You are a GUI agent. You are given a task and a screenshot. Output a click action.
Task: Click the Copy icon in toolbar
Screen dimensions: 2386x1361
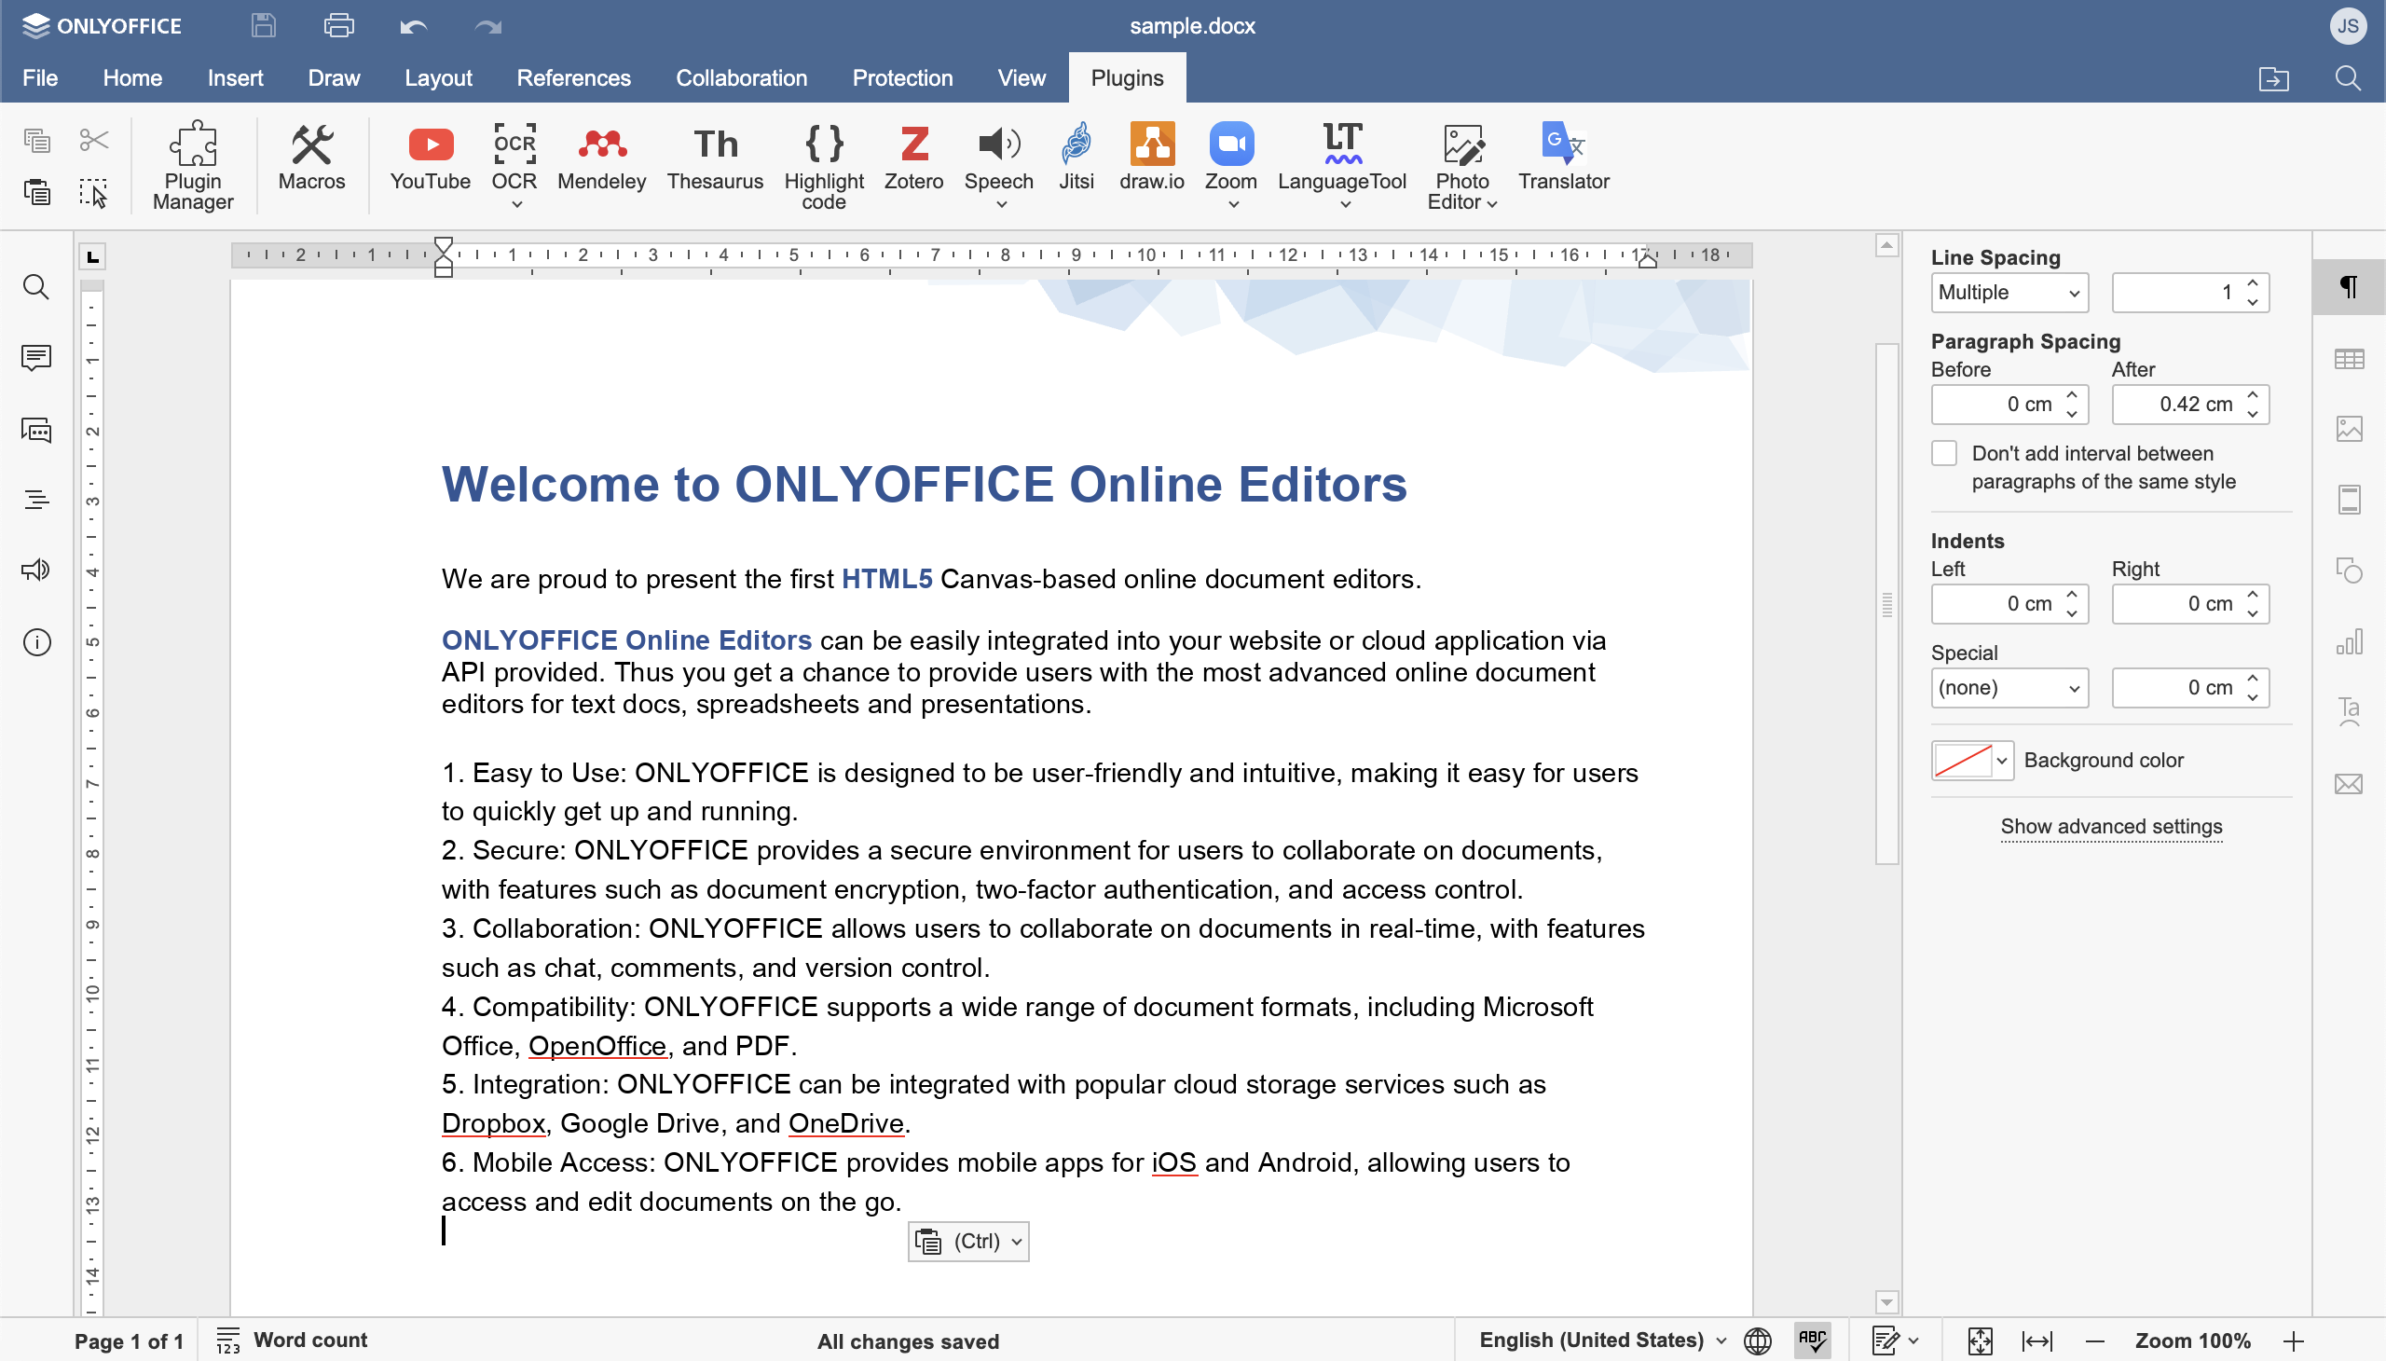36,140
